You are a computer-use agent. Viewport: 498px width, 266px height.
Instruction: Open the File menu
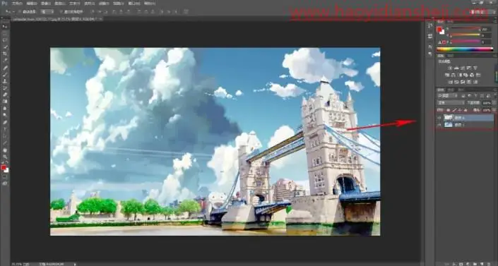[x=17, y=4]
